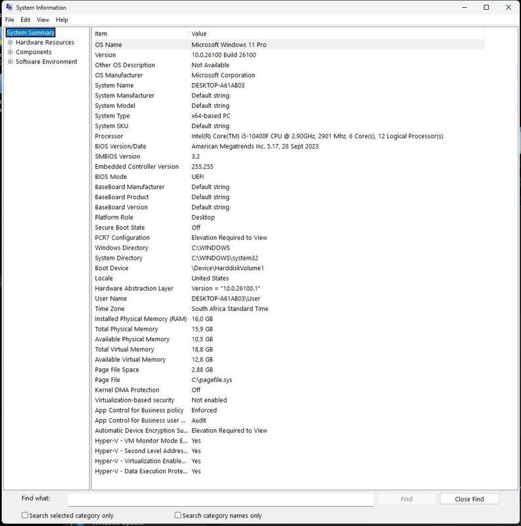
Task: Select the Hardware Abstraction Layer row
Action: pos(288,289)
